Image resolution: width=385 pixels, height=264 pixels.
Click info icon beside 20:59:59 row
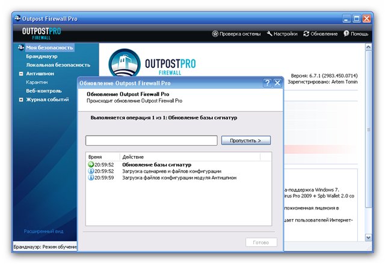pyautogui.click(x=91, y=178)
